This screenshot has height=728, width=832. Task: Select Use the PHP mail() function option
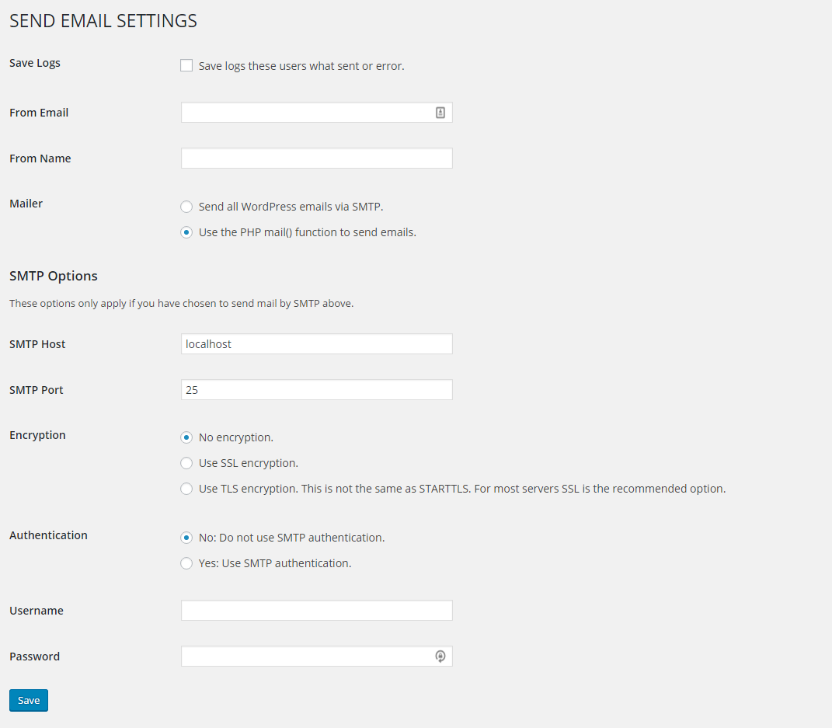pos(186,232)
